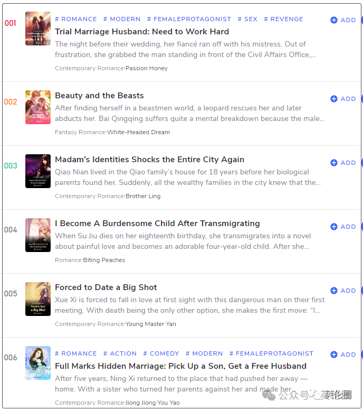Open Fantasy Romance genre link
The image size is (363, 410).
[x=80, y=132]
